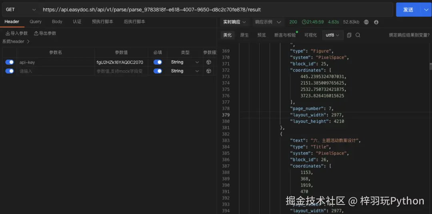This screenshot has height=214, width=432.
Task: Click the 发送 send button
Action: tap(408, 10)
